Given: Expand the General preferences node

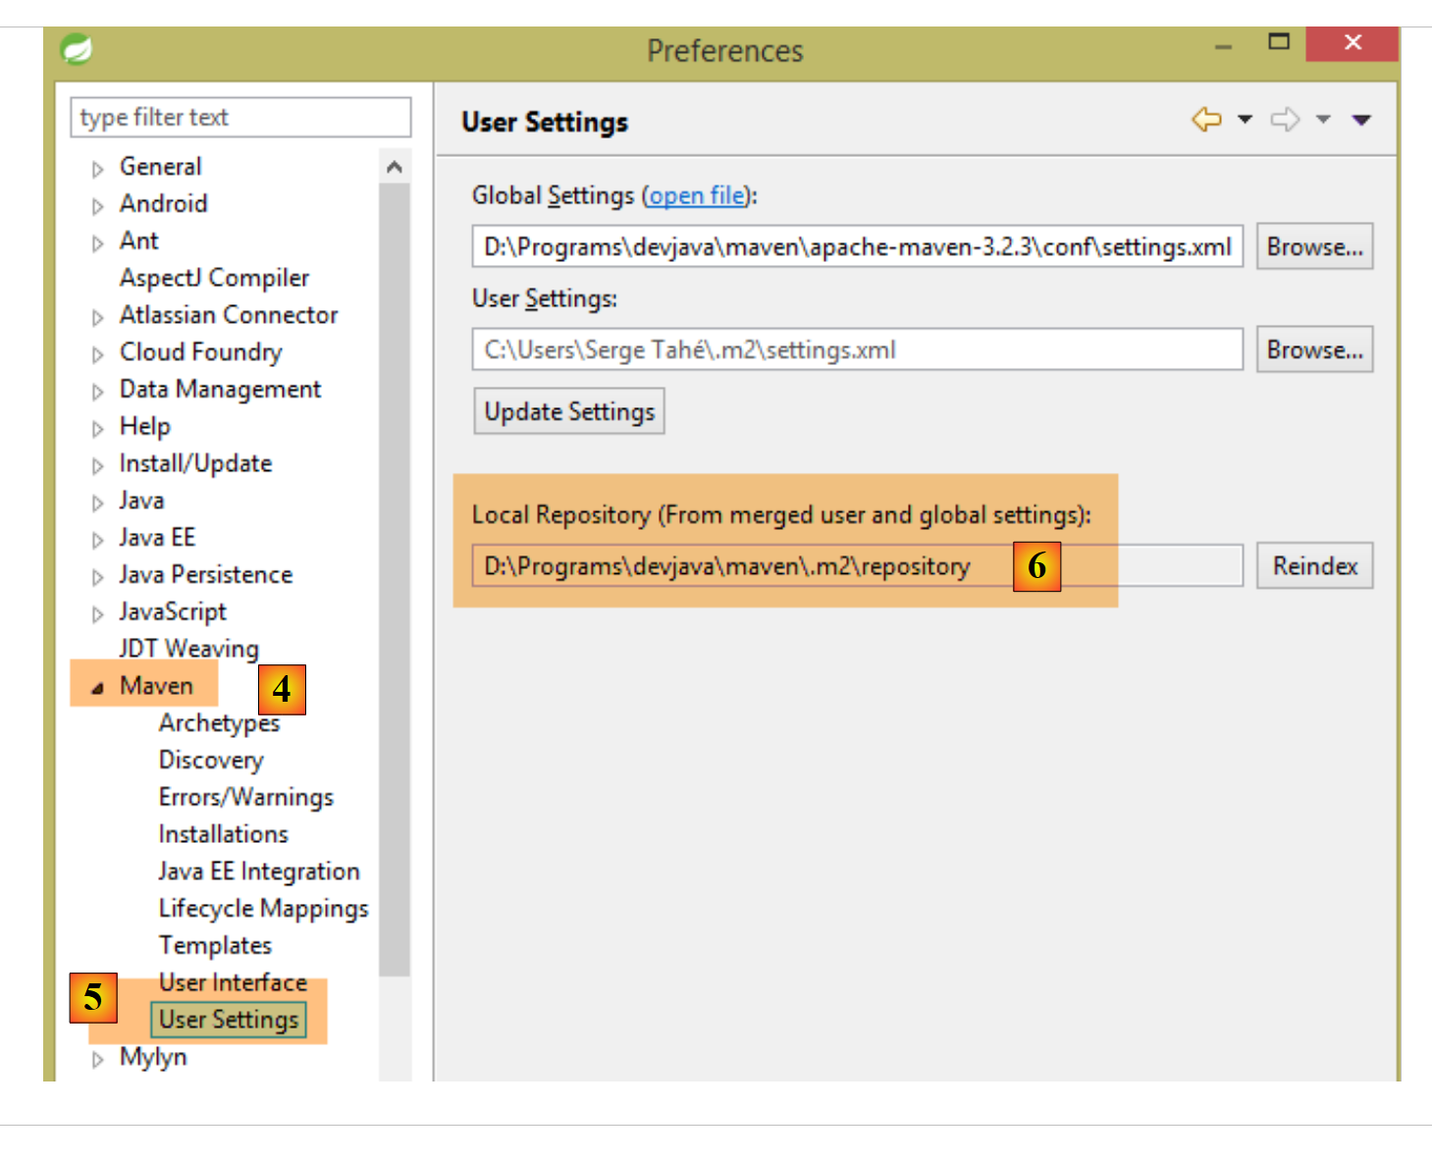Looking at the screenshot, I should tap(97, 169).
